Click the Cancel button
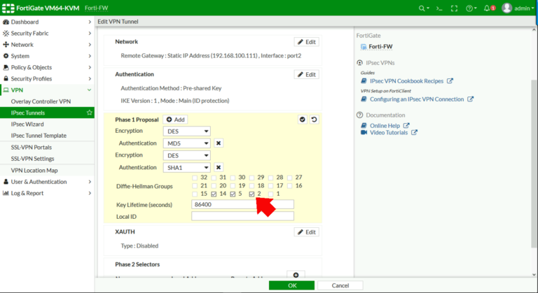Viewport: 538px width, 293px height. 340,285
